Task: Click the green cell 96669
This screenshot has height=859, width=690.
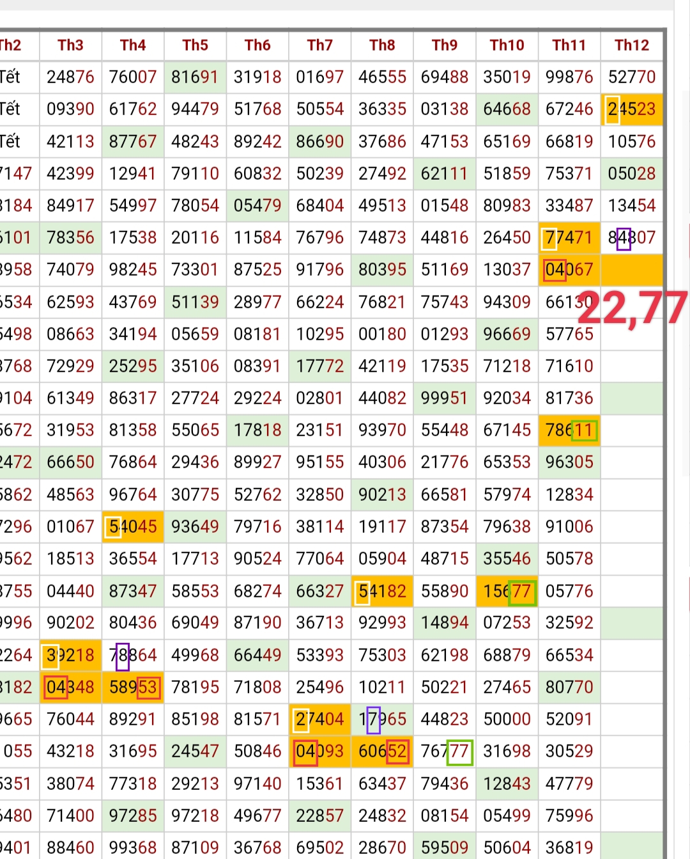Action: (x=507, y=334)
